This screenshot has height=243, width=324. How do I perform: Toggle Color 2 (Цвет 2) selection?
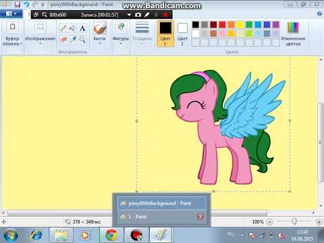[x=182, y=34]
